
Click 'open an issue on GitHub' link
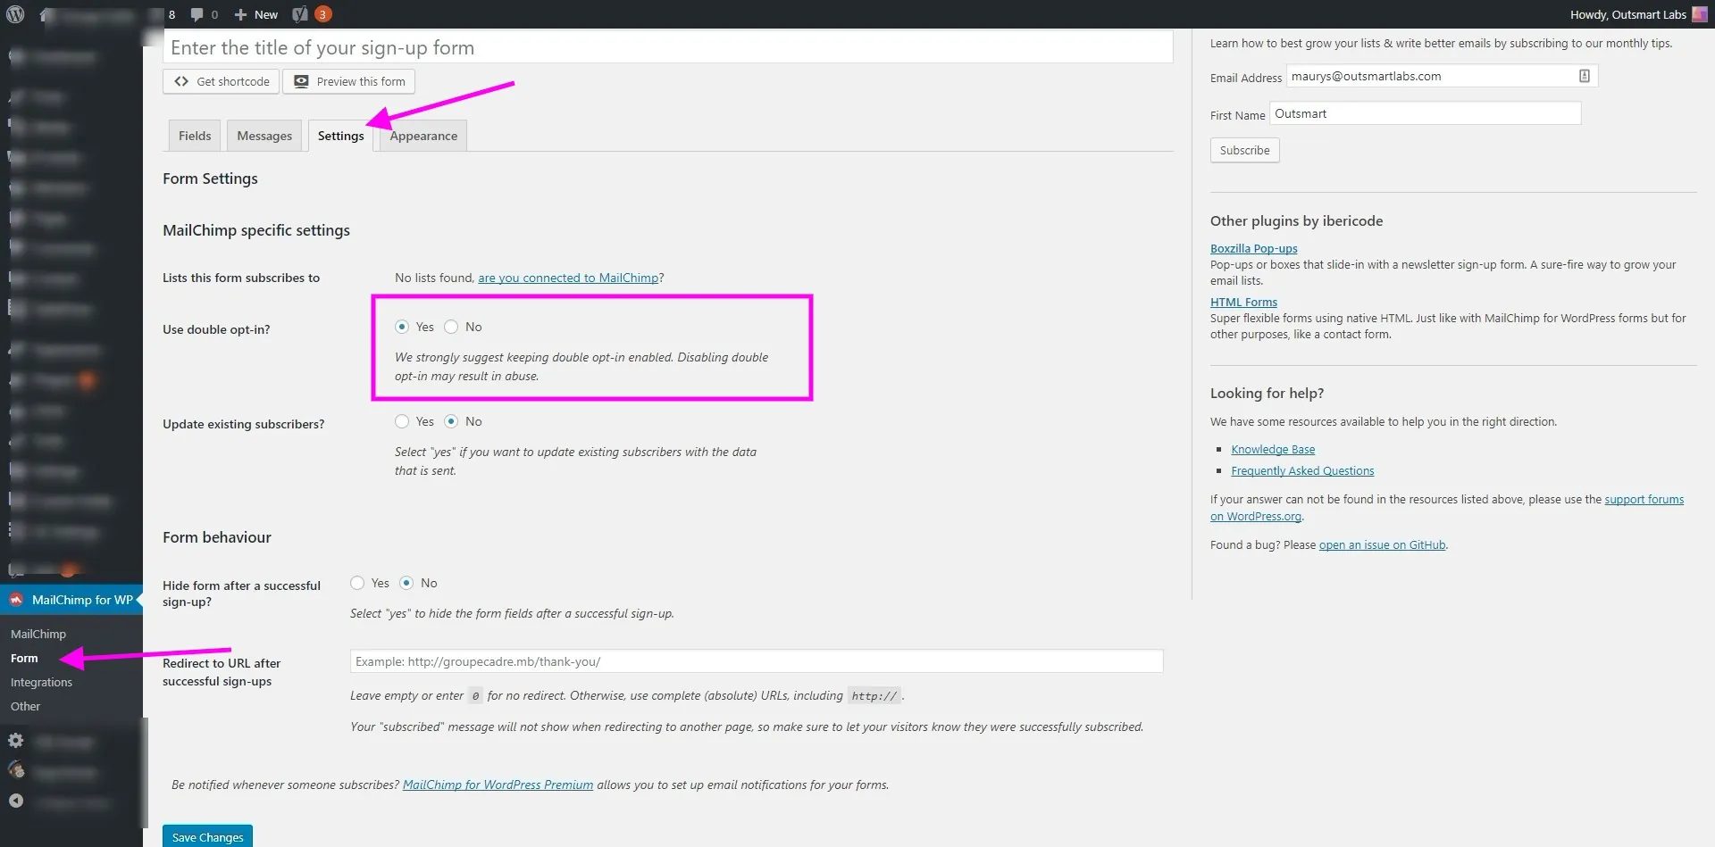point(1382,544)
